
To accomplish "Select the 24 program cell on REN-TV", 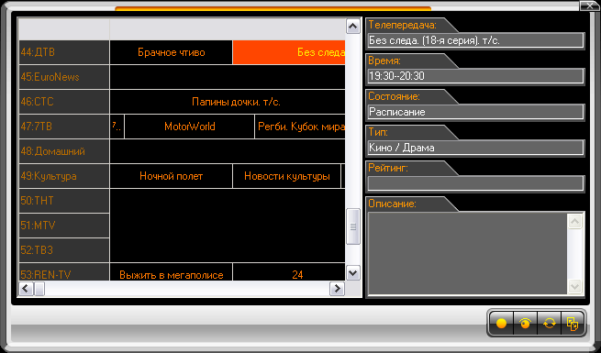I will pos(289,271).
